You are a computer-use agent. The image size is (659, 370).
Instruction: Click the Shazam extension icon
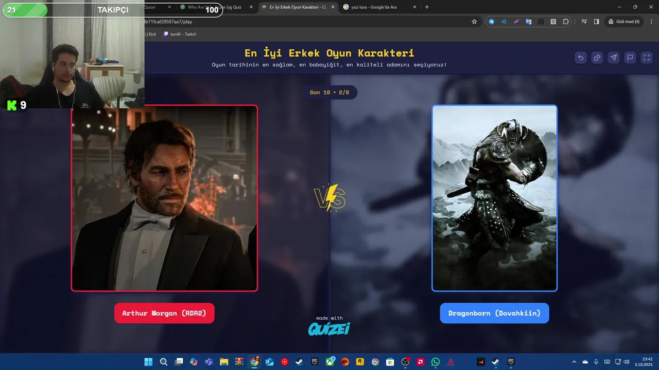(492, 22)
